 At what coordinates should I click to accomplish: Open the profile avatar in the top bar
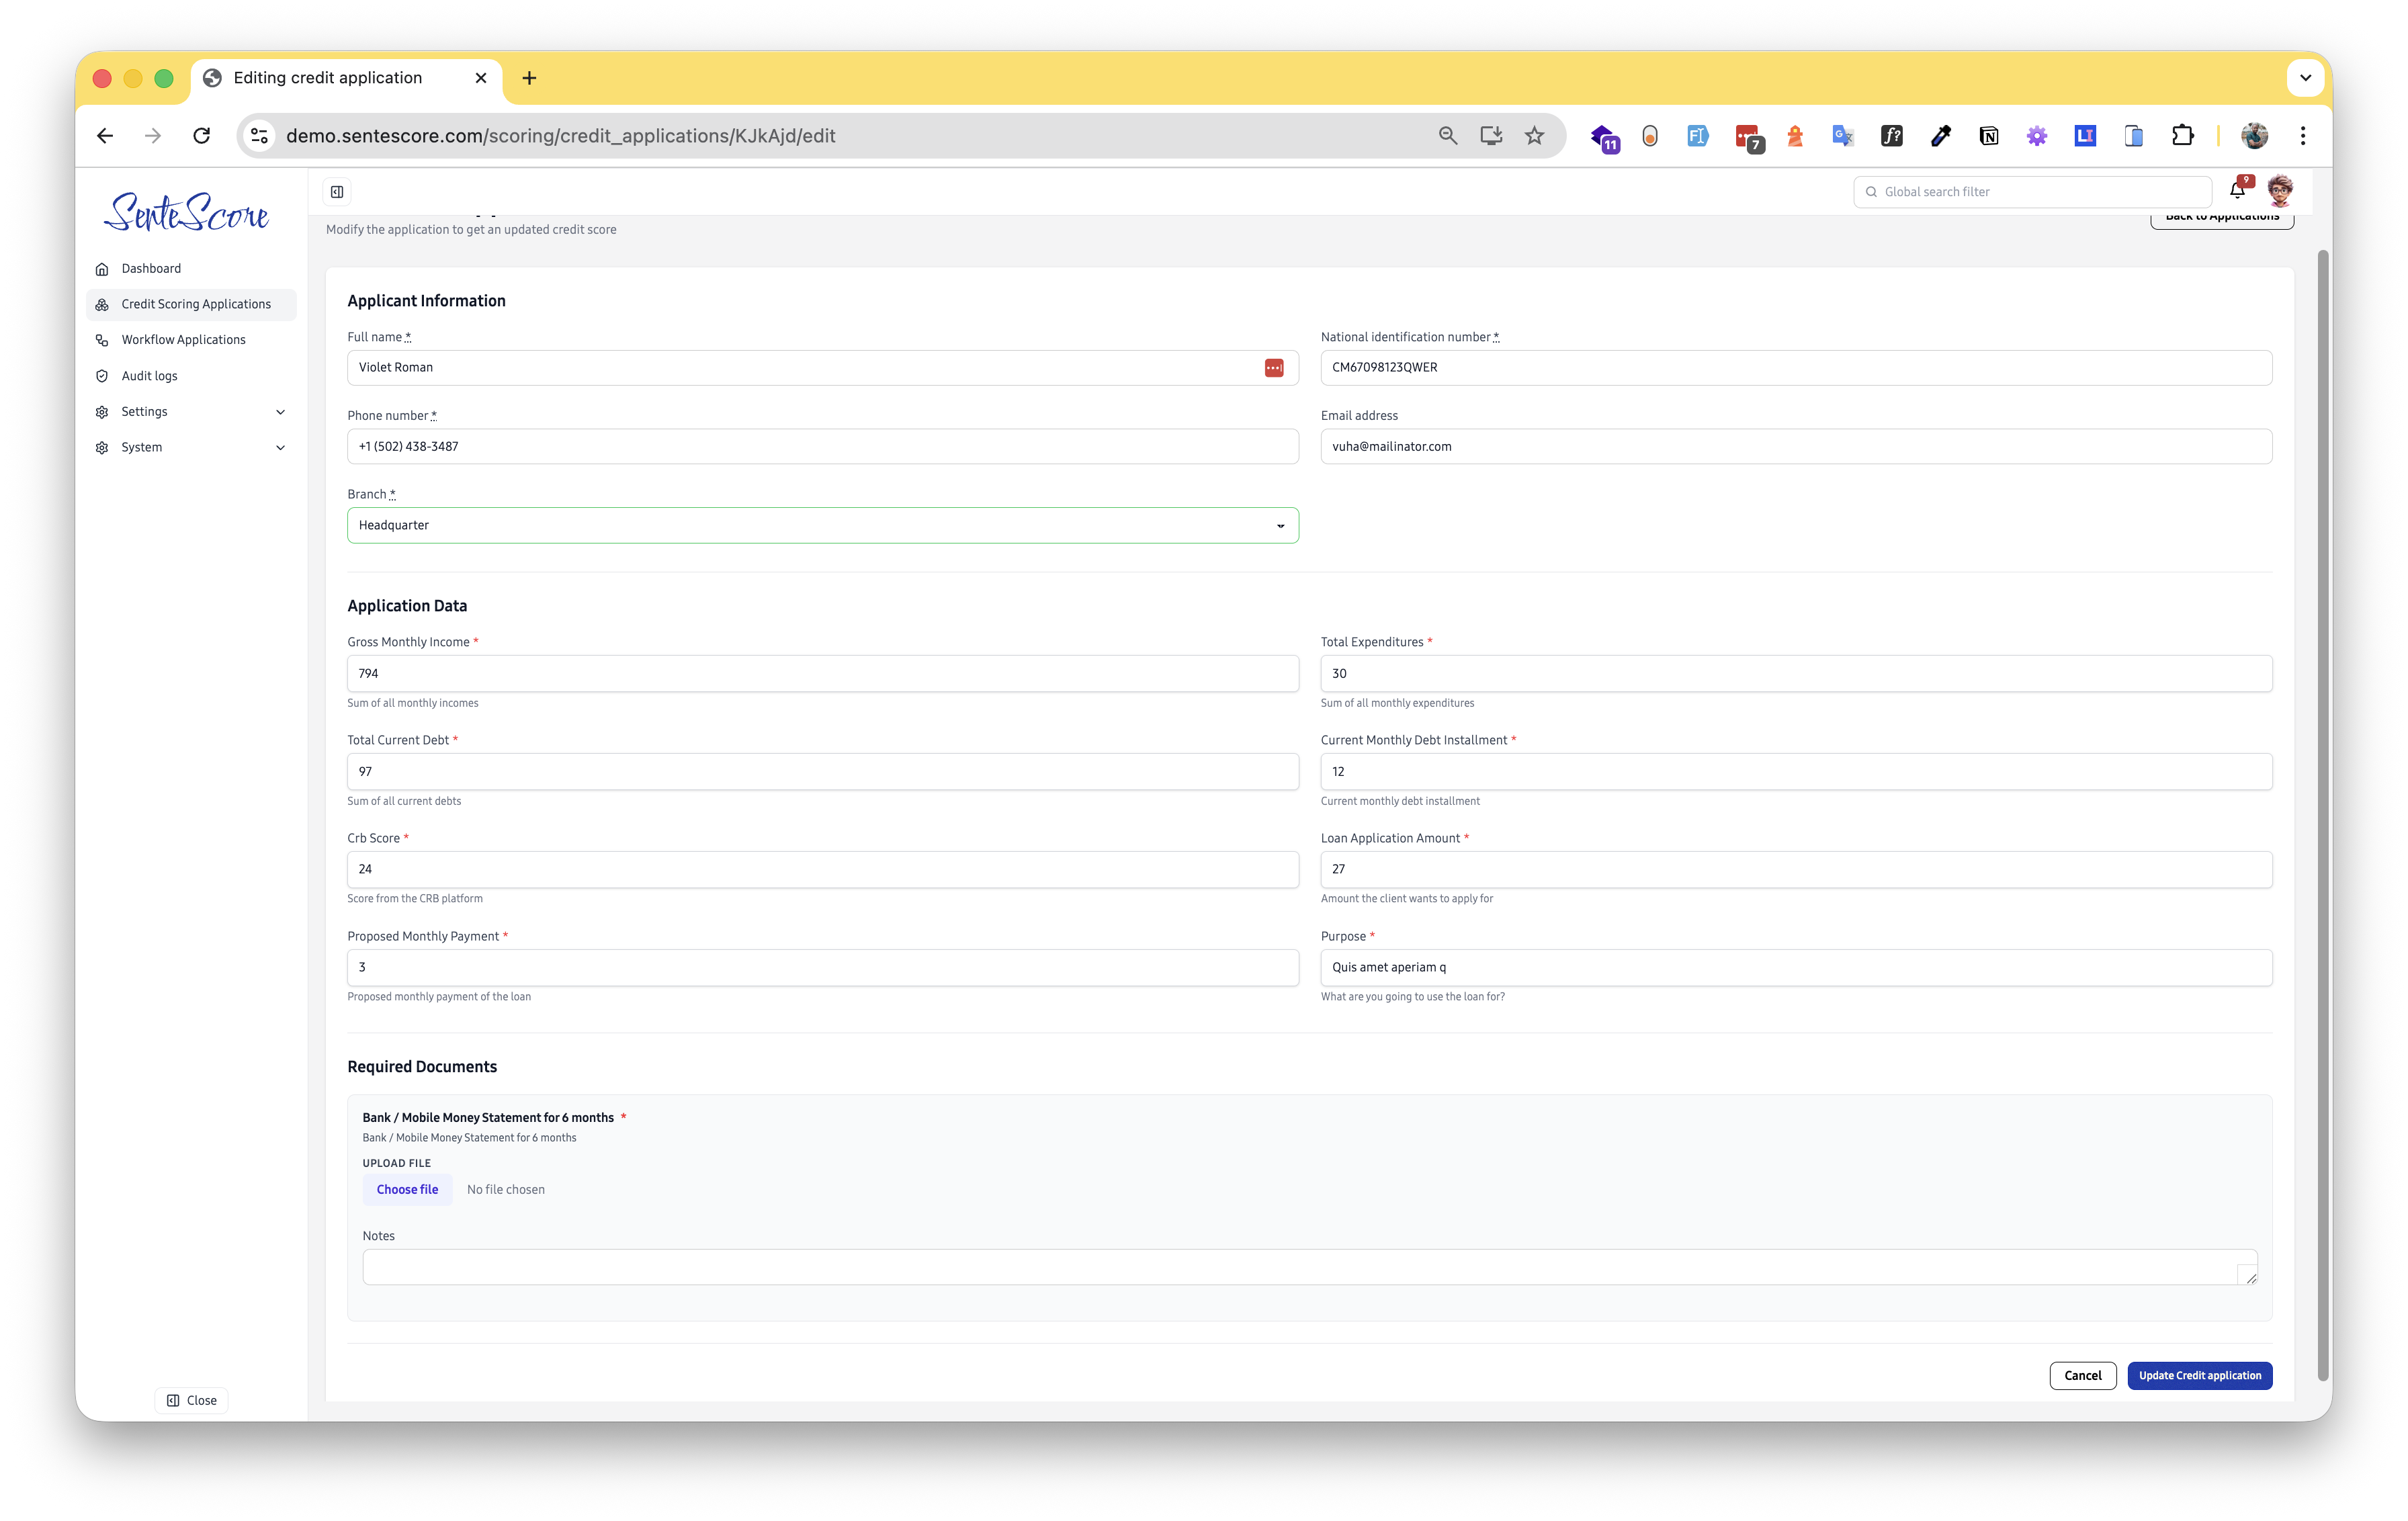point(2280,190)
